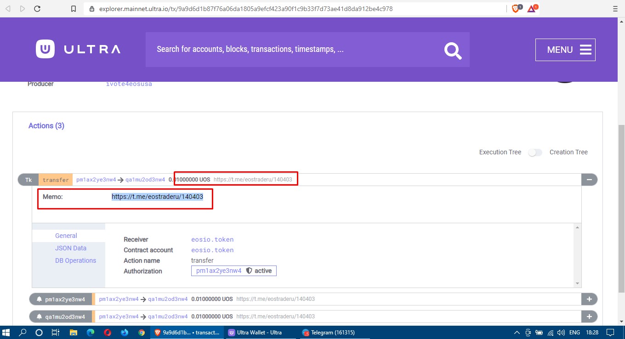Select the DB Operations tab

[x=75, y=260]
